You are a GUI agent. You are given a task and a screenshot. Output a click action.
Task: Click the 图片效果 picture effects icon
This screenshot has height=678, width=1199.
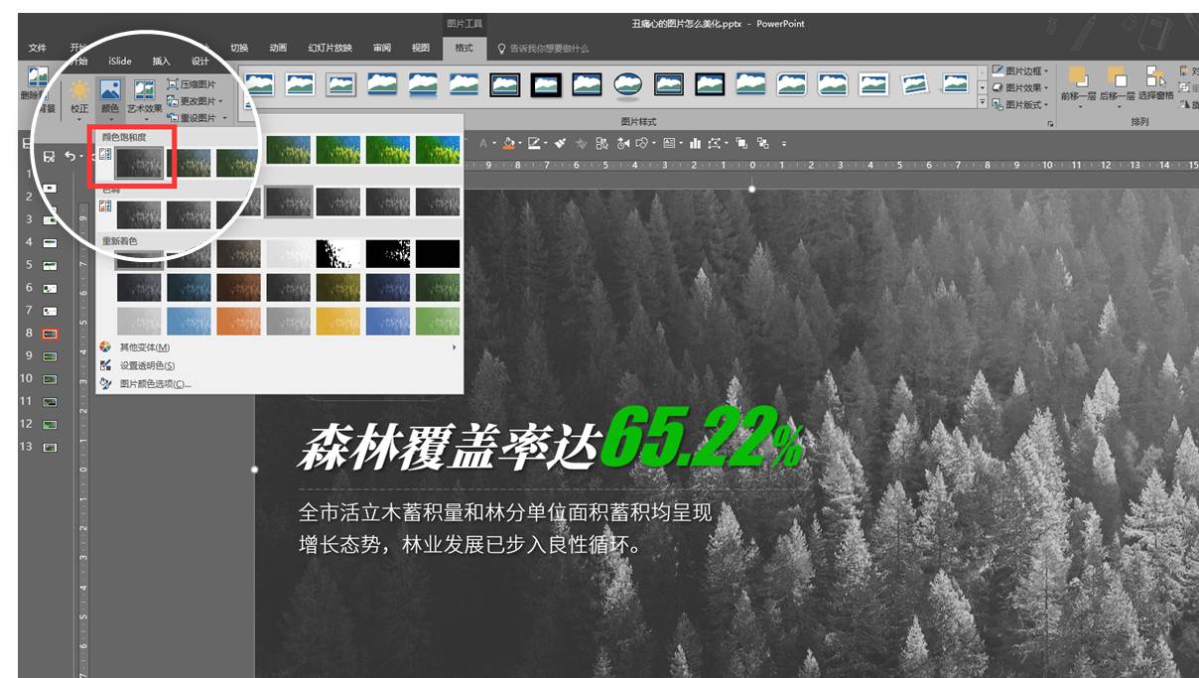(998, 87)
